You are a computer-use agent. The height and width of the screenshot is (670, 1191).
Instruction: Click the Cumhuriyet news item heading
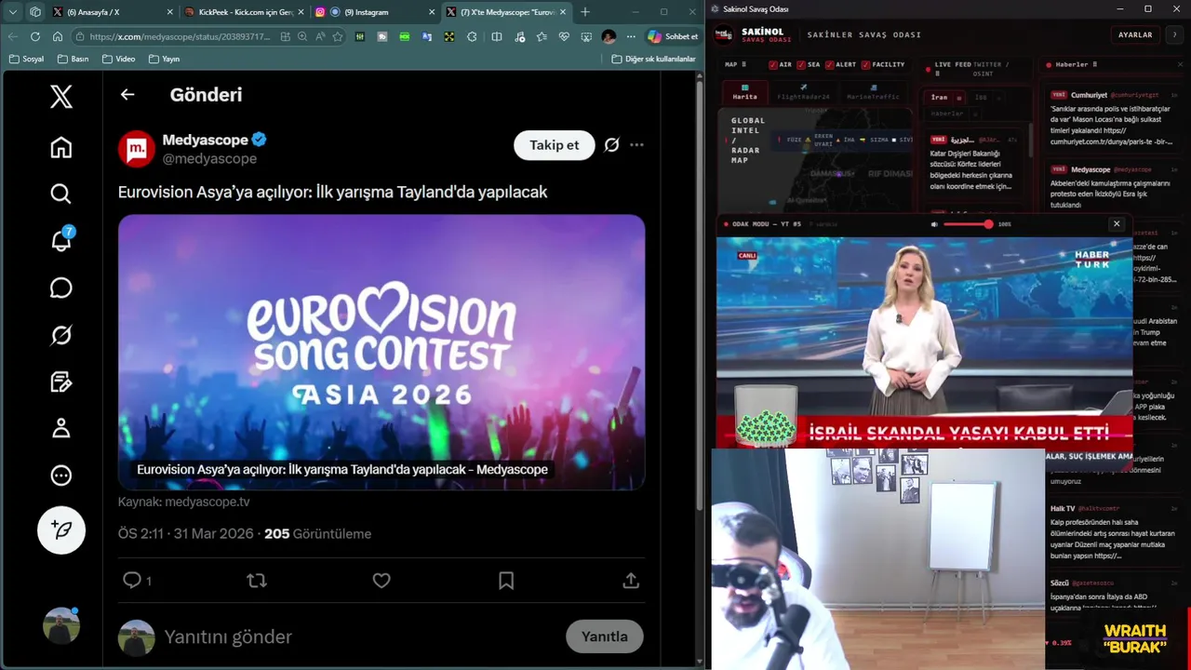click(x=1089, y=95)
